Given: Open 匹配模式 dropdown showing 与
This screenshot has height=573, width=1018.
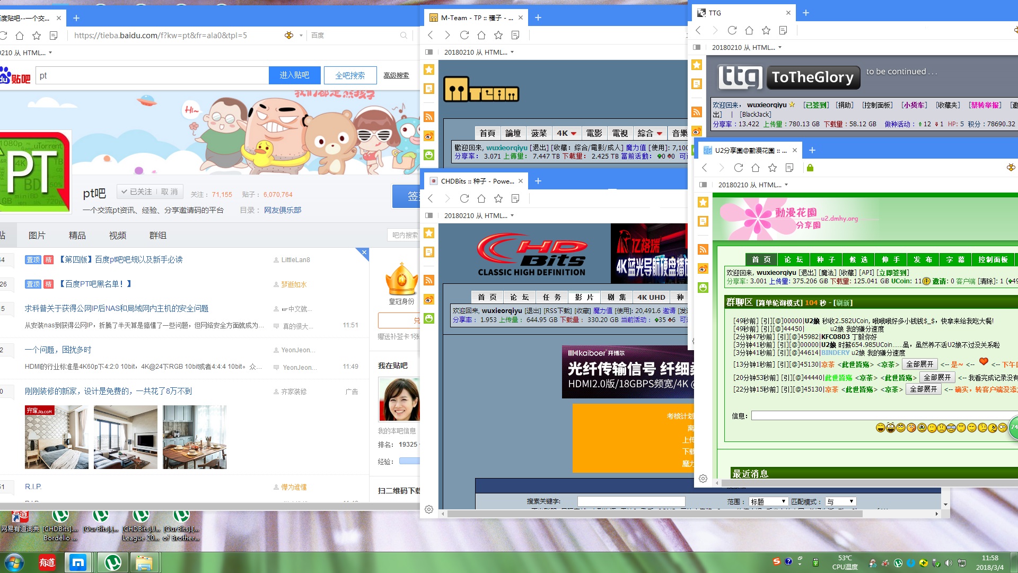Looking at the screenshot, I should (840, 501).
